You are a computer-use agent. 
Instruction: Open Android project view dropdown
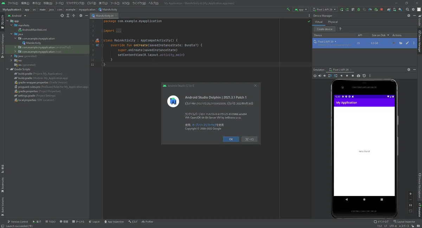16,15
